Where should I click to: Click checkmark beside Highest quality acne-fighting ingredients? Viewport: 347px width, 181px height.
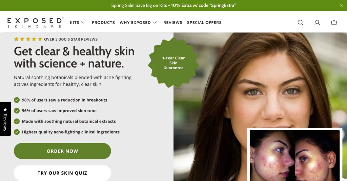(x=17, y=132)
